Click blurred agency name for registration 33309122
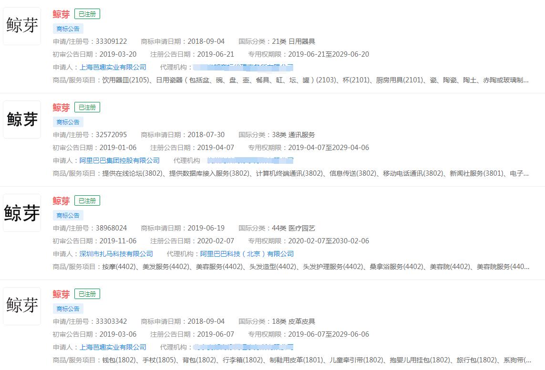 [x=243, y=67]
